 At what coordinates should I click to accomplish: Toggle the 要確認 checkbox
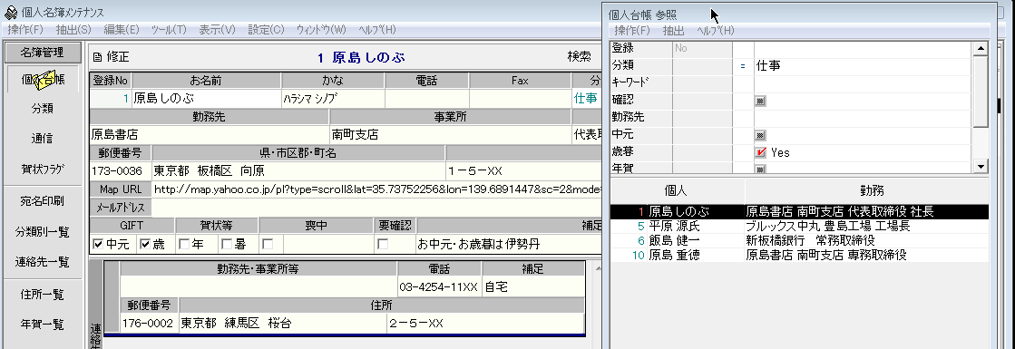click(383, 244)
